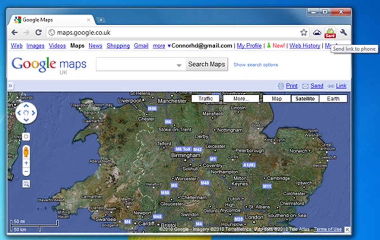Switch to Map view
The height and width of the screenshot is (240, 380).
tap(276, 99)
